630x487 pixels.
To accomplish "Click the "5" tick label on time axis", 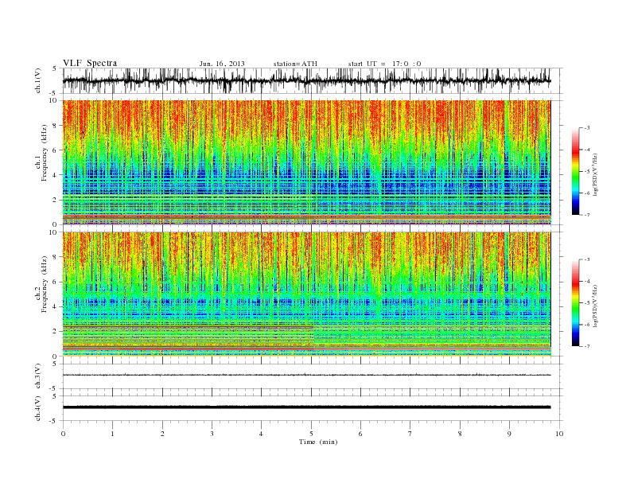I will click(x=311, y=434).
